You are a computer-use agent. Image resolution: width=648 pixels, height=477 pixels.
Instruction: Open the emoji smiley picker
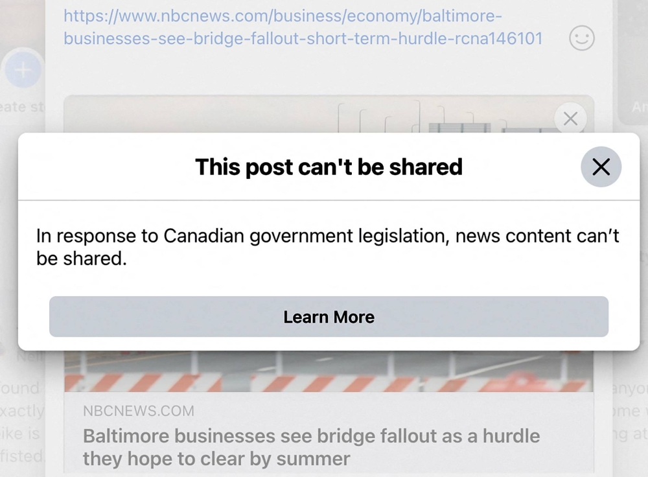point(582,38)
